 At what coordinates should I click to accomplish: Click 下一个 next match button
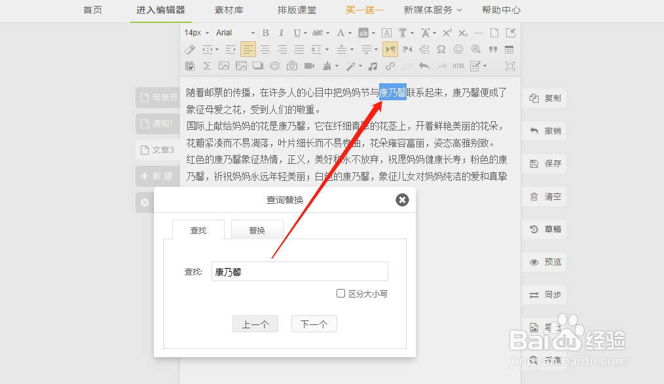tap(314, 324)
